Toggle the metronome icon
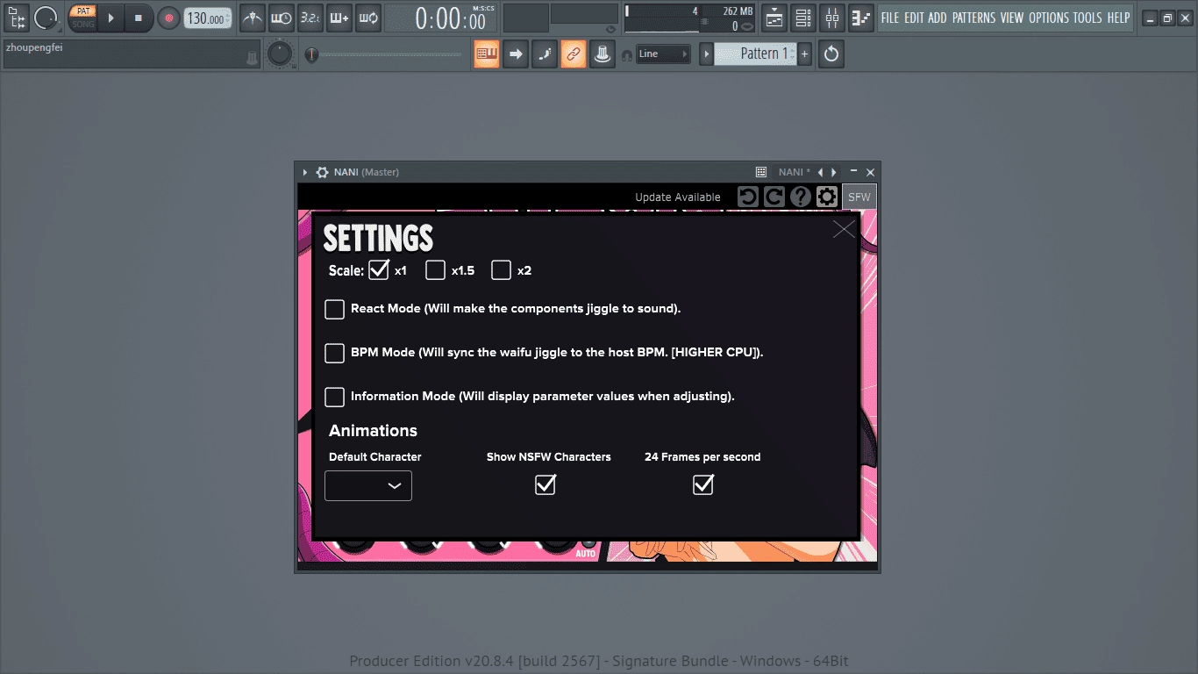 tap(253, 18)
